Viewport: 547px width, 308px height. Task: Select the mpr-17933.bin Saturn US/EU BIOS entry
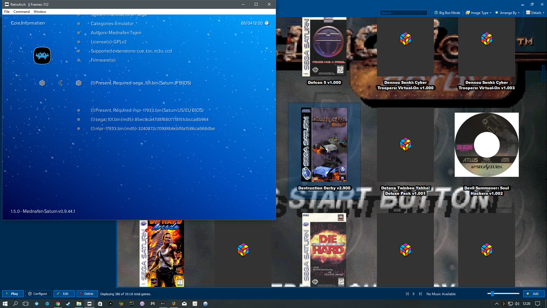click(147, 110)
